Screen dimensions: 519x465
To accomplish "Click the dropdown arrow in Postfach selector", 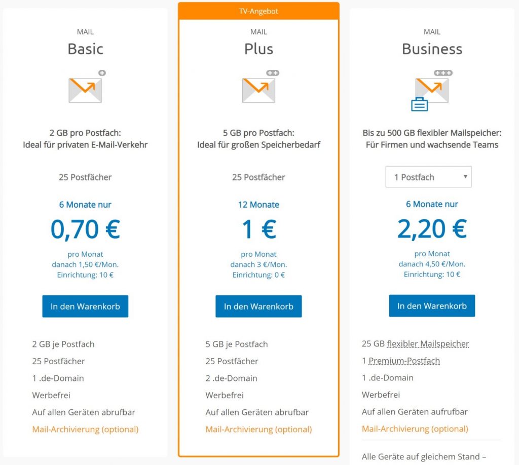I will pyautogui.click(x=465, y=177).
